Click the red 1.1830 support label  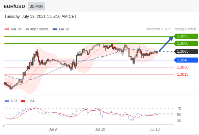(182, 67)
